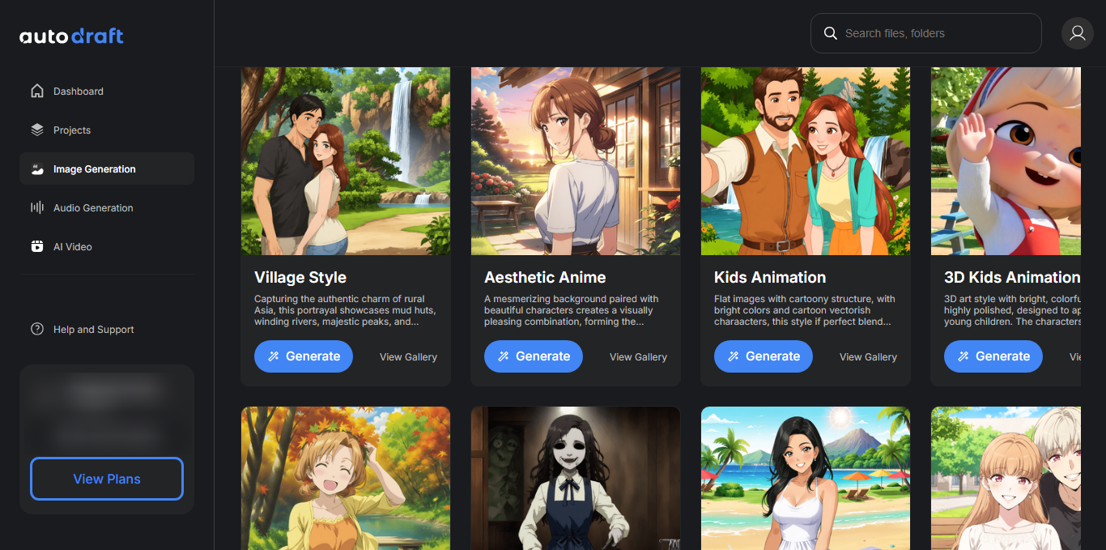Screen dimensions: 1106x550
Task: Click the Aesthetic Anime title
Action: click(545, 277)
